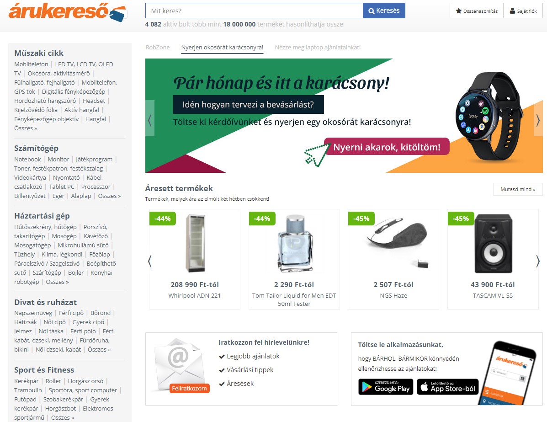The height and width of the screenshot is (422, 547).
Task: Subscribe with the Feliratkozom button
Action: pyautogui.click(x=190, y=388)
